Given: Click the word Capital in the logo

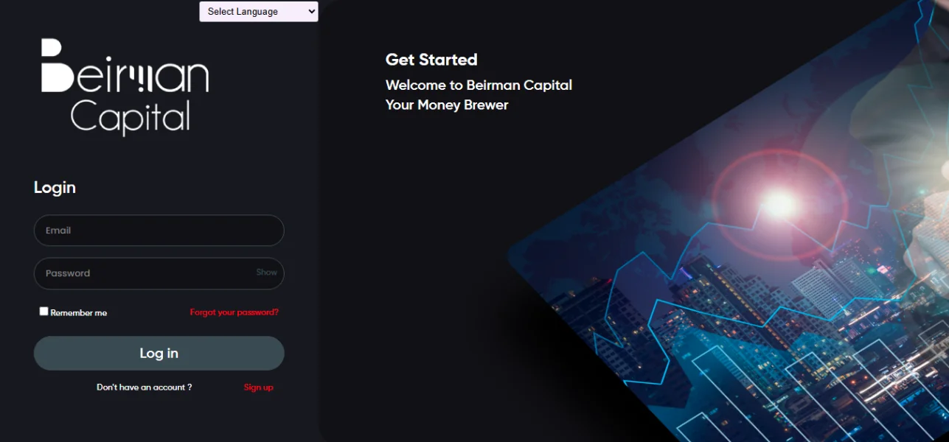Looking at the screenshot, I should click(x=131, y=117).
